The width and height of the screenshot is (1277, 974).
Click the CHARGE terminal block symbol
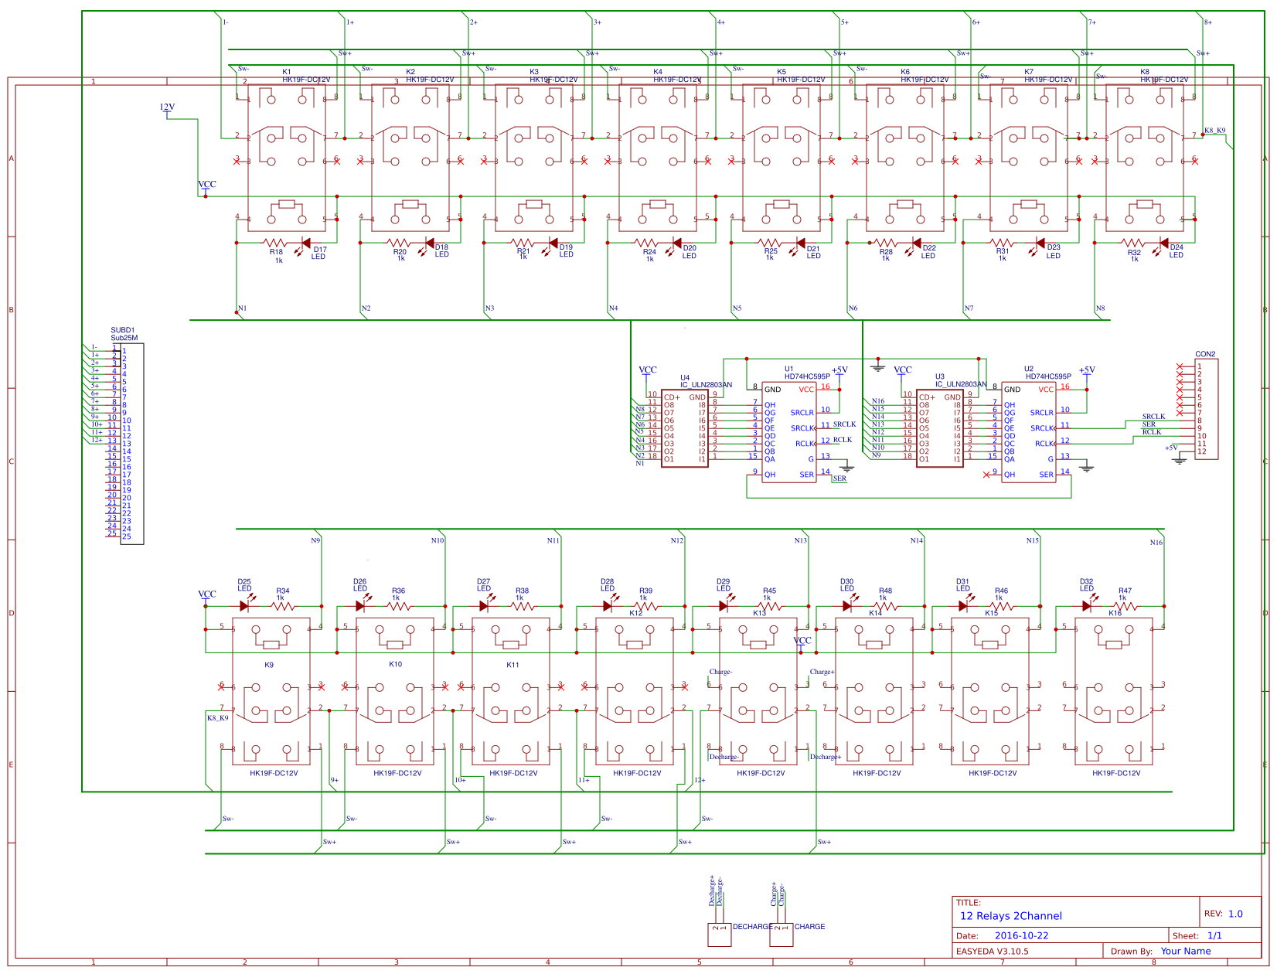tap(781, 933)
